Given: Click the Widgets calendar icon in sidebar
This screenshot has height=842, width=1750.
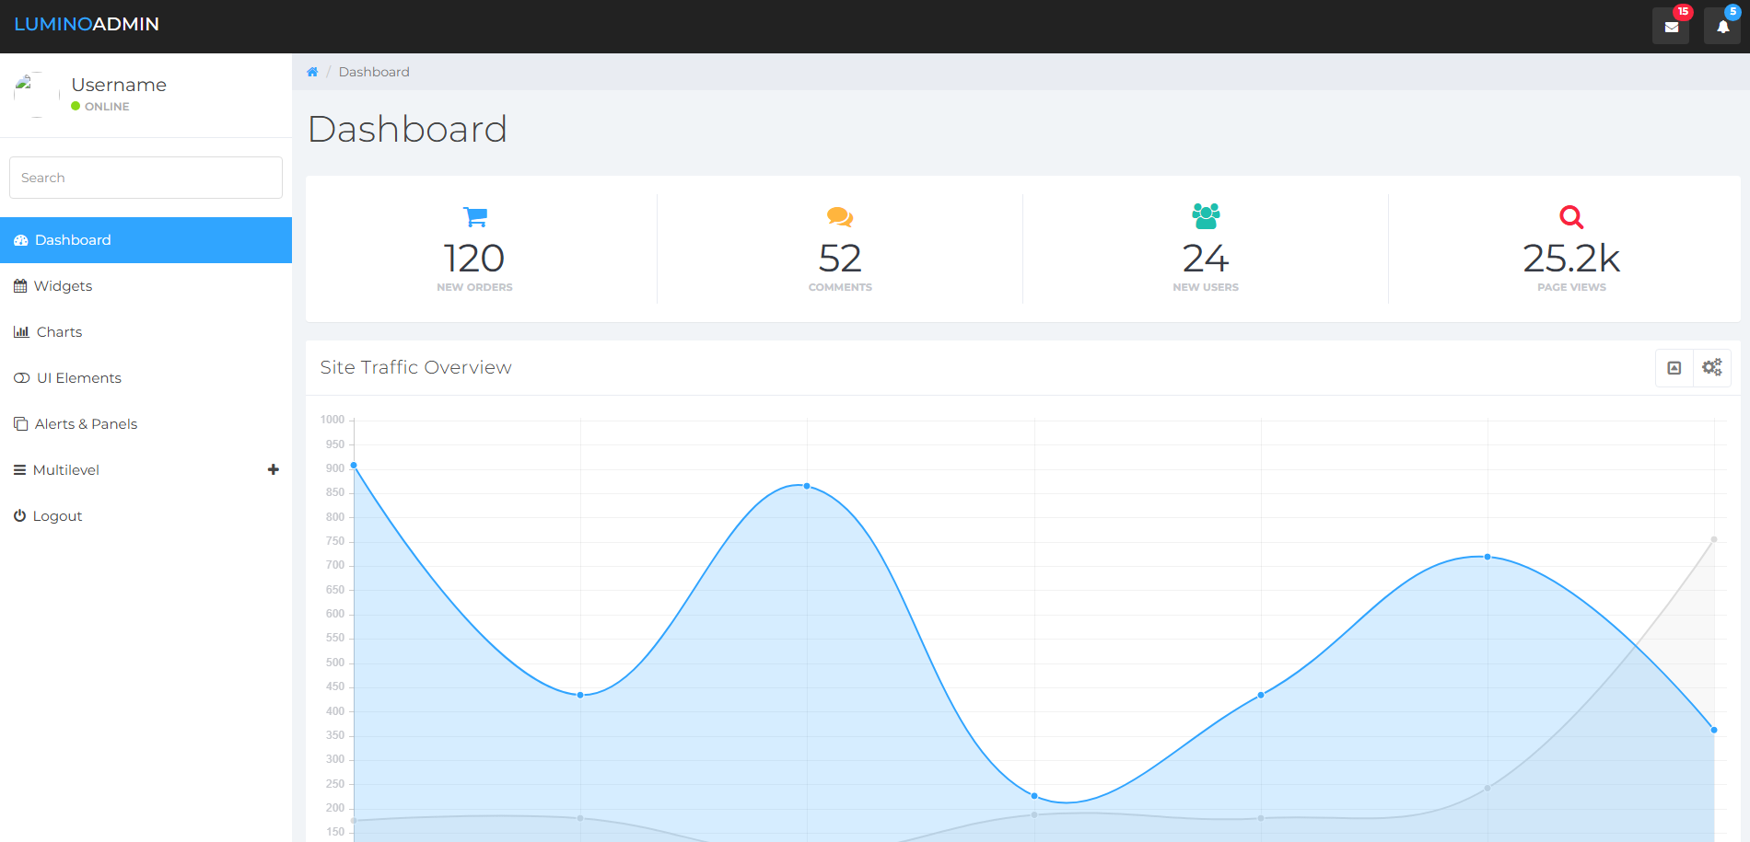Looking at the screenshot, I should tap(20, 286).
